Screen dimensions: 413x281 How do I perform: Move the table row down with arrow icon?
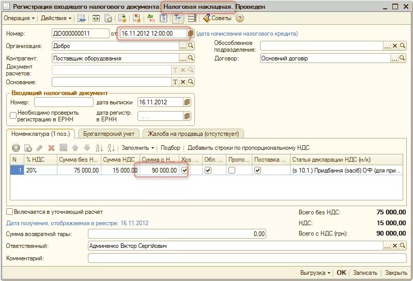click(87, 148)
